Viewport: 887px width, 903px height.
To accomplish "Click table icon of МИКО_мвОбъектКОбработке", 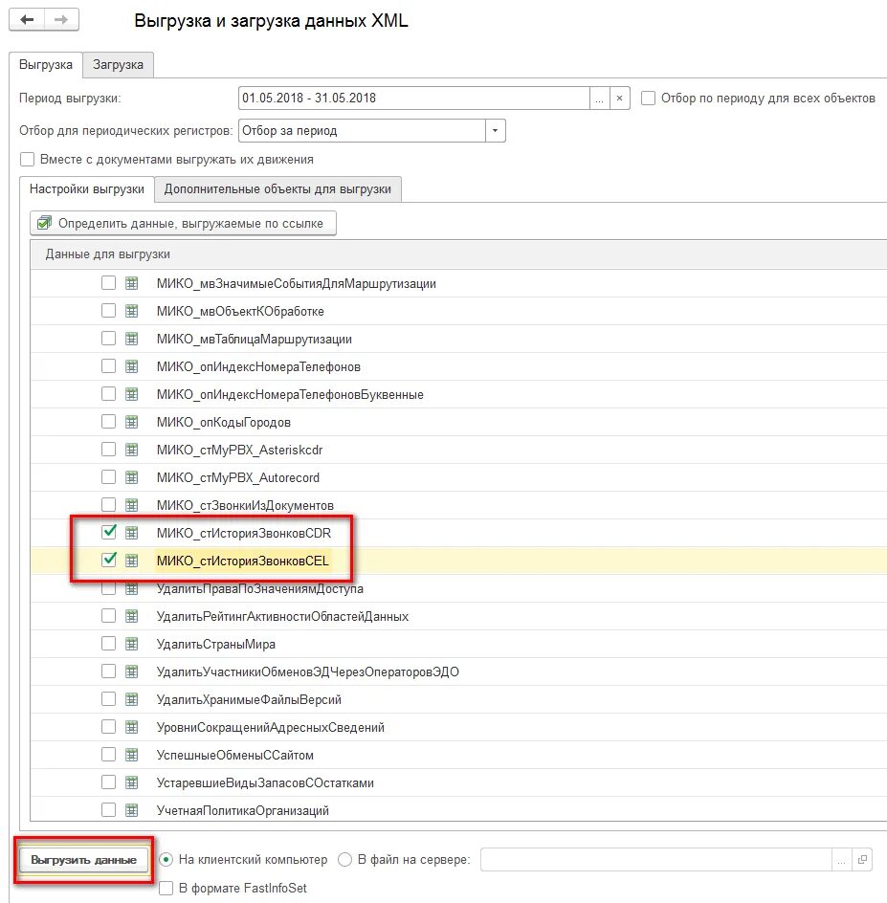I will pos(132,311).
